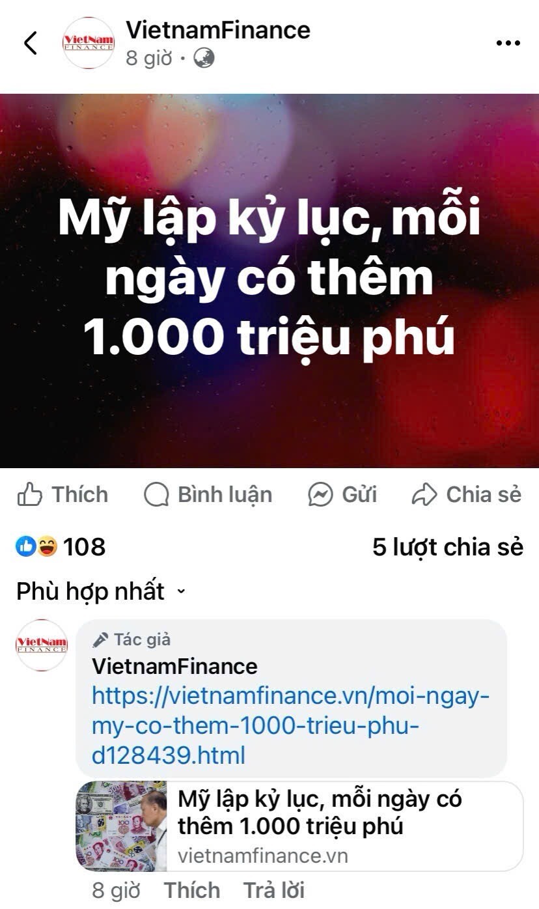Image resolution: width=539 pixels, height=909 pixels.
Task: Tap the commenter VietnamFinance avatar
Action: (42, 645)
